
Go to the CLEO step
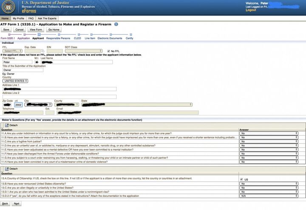77,38
